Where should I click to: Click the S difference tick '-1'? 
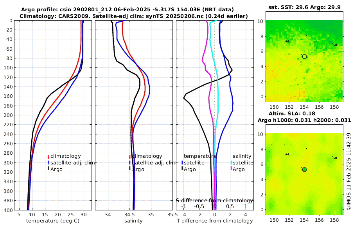click(x=183, y=206)
